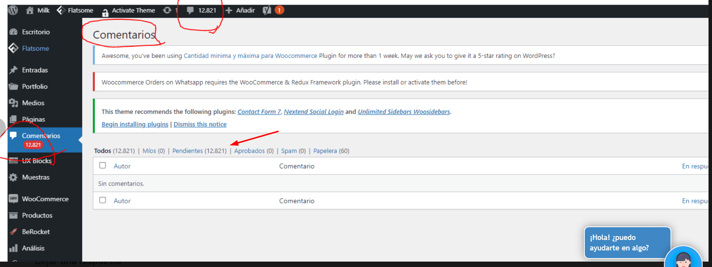This screenshot has width=712, height=267.
Task: Click Activate Theme in the admin bar
Action: click(x=133, y=10)
